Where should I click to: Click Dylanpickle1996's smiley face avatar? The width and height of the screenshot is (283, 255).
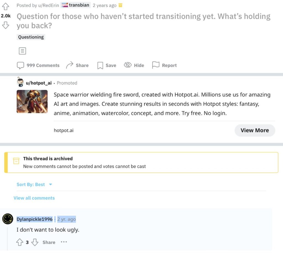[8, 219]
